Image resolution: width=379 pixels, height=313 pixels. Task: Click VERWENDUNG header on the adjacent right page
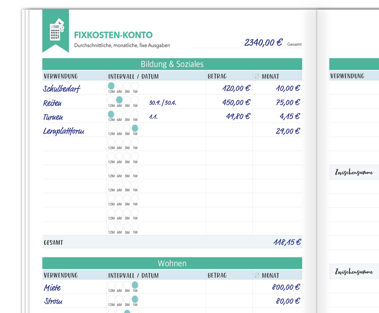point(347,76)
